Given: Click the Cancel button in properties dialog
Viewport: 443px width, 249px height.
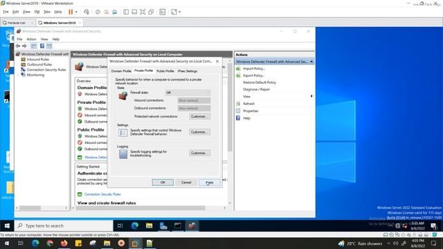Looking at the screenshot, I should pos(186,183).
